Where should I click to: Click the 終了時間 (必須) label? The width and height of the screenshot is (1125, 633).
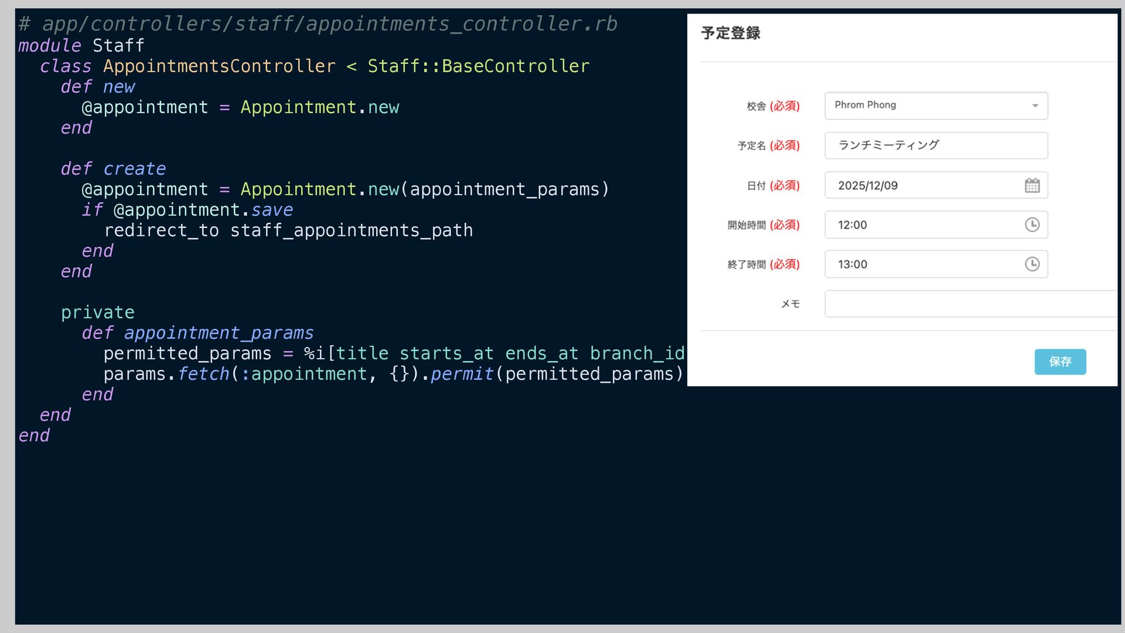click(763, 265)
